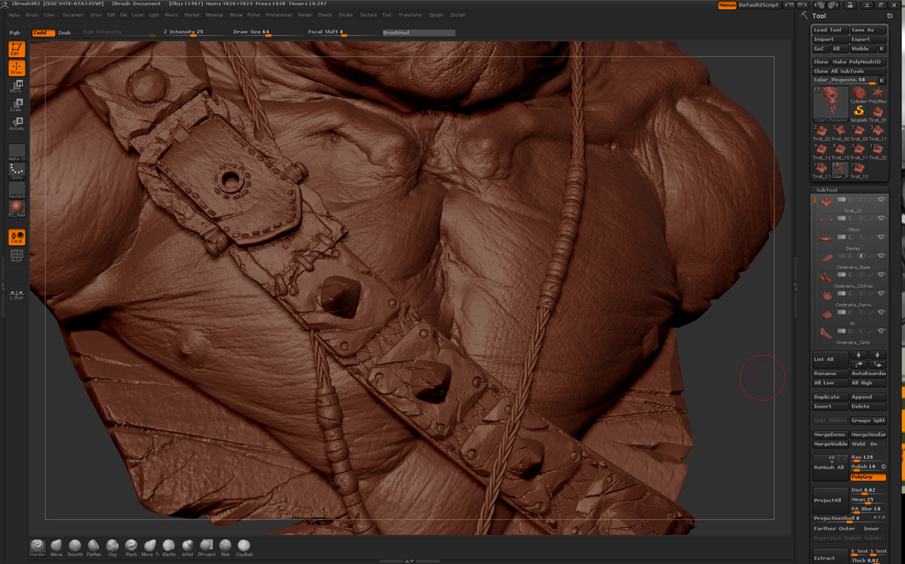905x564 pixels.
Task: Select the Clay brush
Action: point(112,547)
